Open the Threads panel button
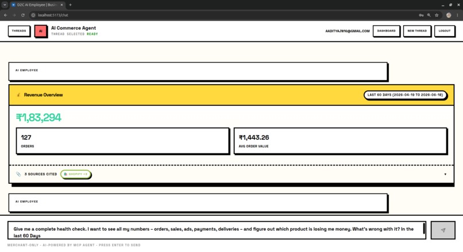 [19, 31]
